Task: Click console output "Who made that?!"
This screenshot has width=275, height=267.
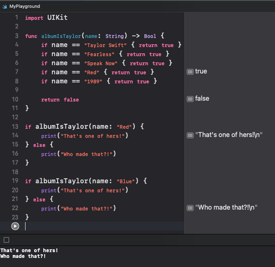Action: point(23,256)
